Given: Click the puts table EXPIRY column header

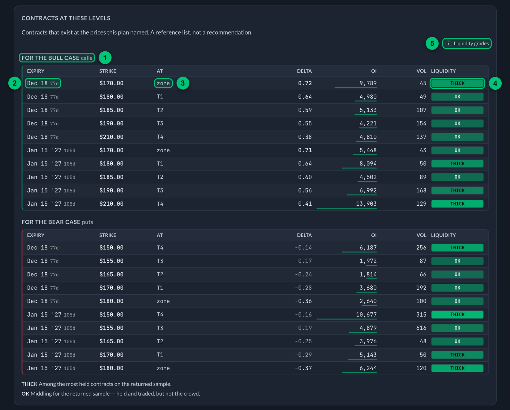Looking at the screenshot, I should pyautogui.click(x=36, y=235).
